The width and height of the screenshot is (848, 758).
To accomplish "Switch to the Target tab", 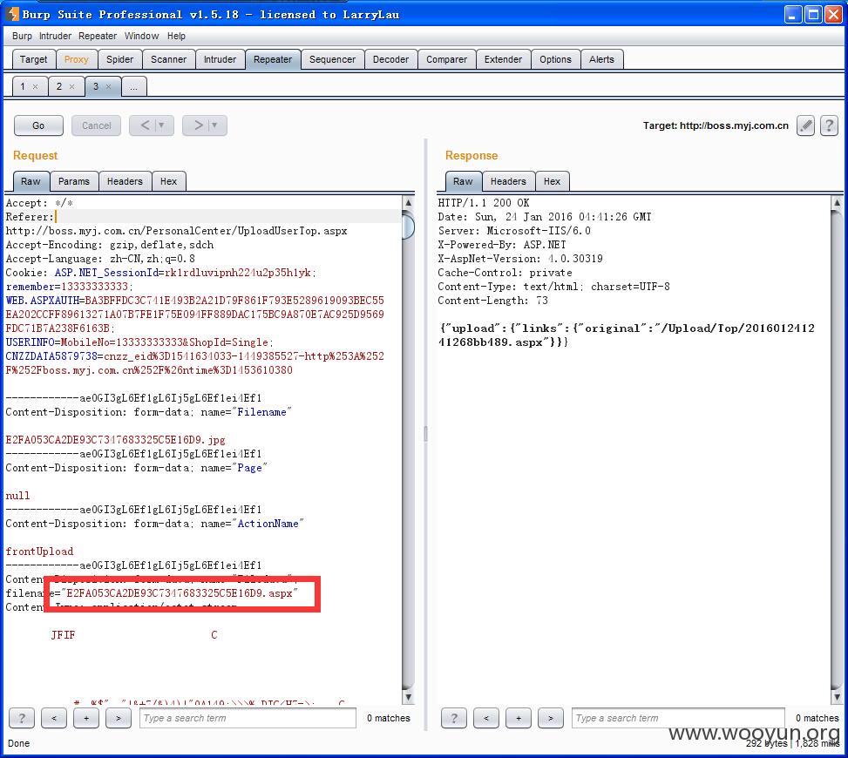I will (33, 59).
